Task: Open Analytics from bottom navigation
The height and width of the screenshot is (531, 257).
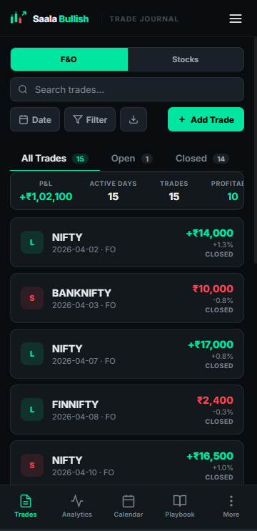Action: point(77,506)
